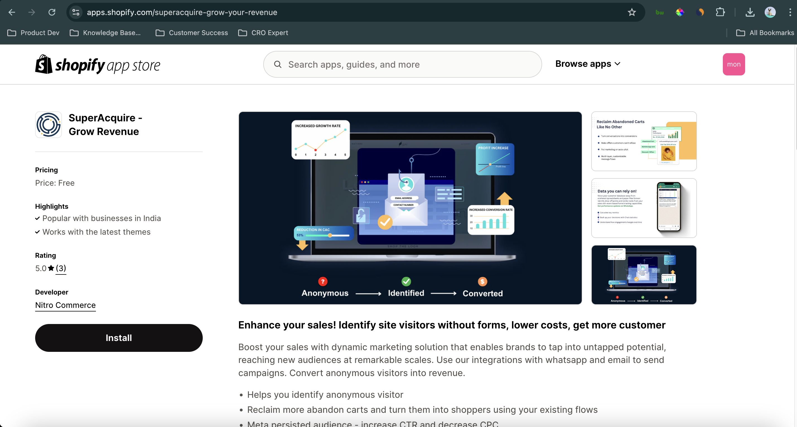The height and width of the screenshot is (427, 797).
Task: Open the Knowledge Base bookmarks folder
Action: point(105,33)
